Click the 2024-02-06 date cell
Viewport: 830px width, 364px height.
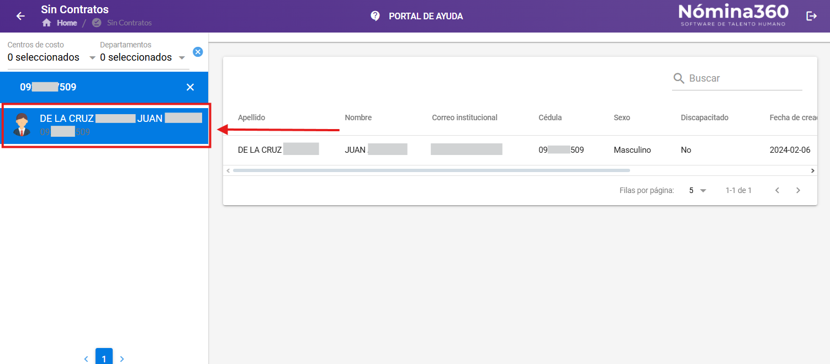tap(790, 150)
